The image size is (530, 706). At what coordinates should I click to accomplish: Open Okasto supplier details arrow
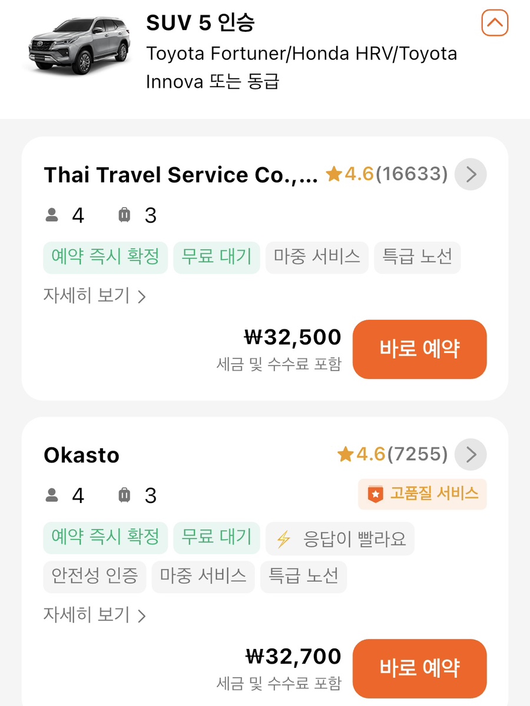tap(471, 454)
